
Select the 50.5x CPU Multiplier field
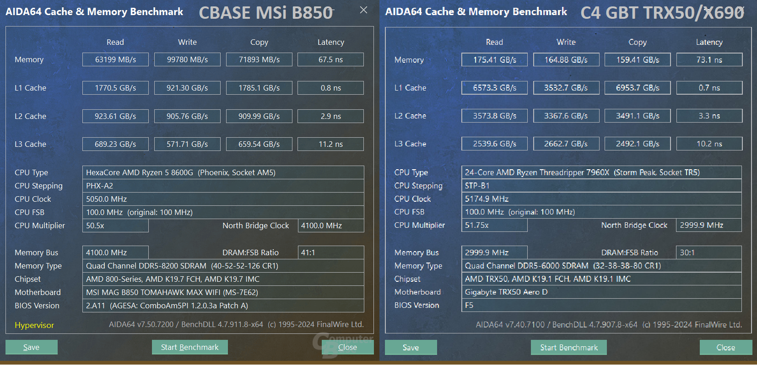coord(115,225)
